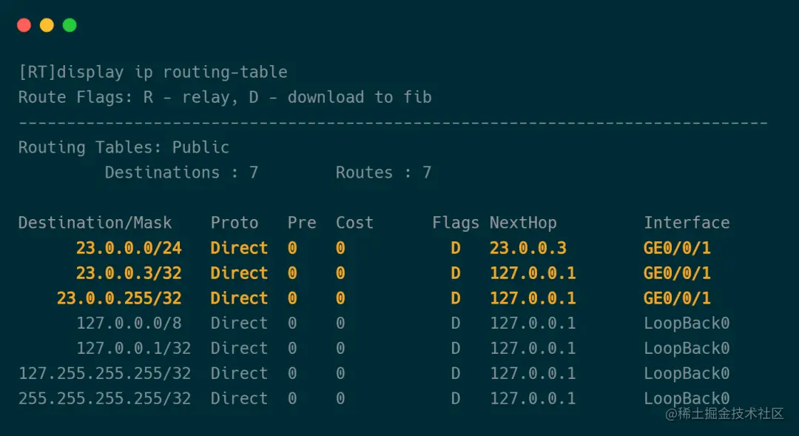Click the D flag in 23.0.0.0/24 row
This screenshot has width=799, height=436.
(x=456, y=248)
